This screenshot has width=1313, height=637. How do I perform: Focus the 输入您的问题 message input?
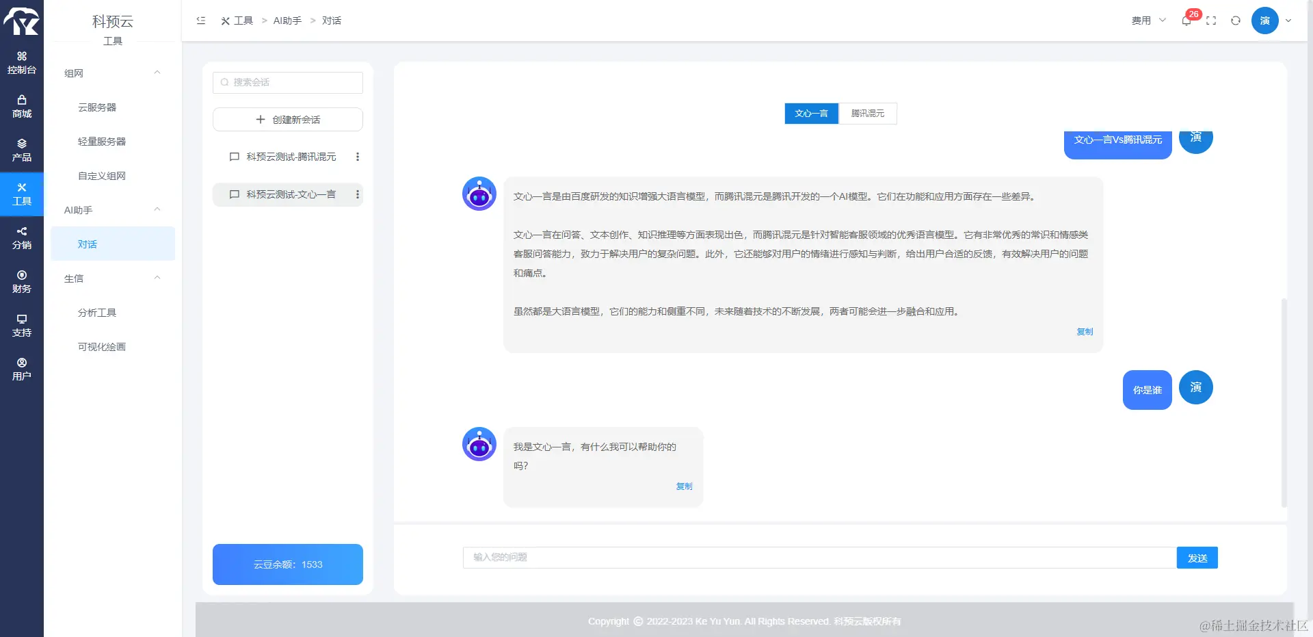820,558
